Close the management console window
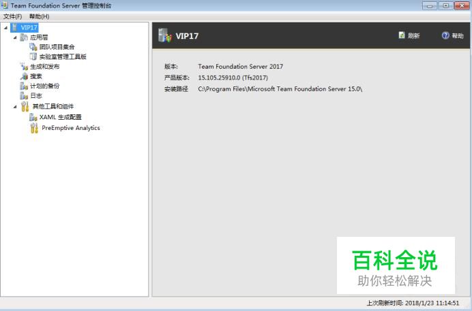Viewport: 472px width, 311px height. (x=462, y=5)
